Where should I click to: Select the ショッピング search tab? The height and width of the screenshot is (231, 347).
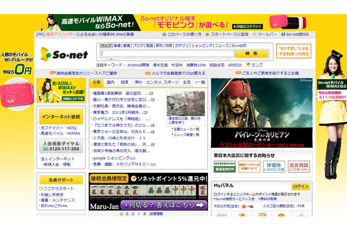coord(202,46)
